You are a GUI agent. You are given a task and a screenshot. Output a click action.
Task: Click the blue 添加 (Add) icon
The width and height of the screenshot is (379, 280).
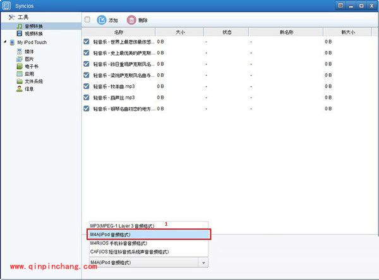(x=102, y=20)
